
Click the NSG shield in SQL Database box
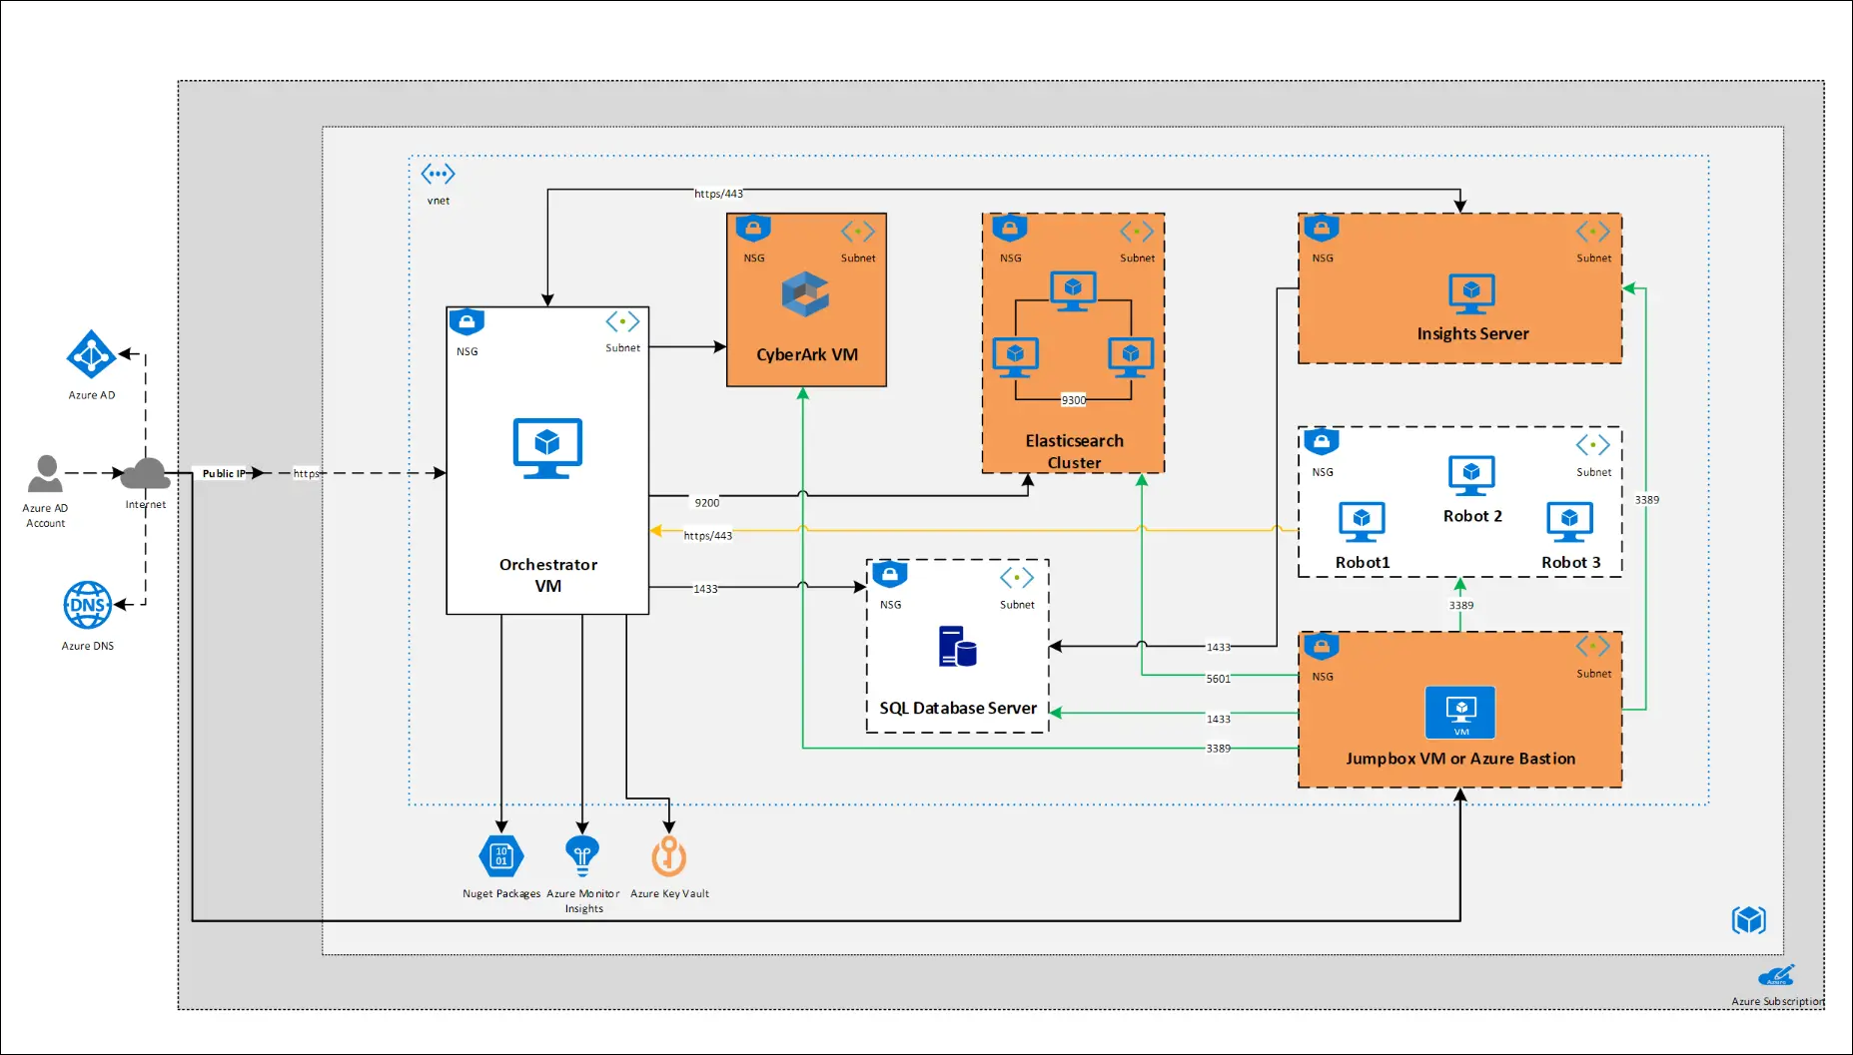click(x=889, y=575)
